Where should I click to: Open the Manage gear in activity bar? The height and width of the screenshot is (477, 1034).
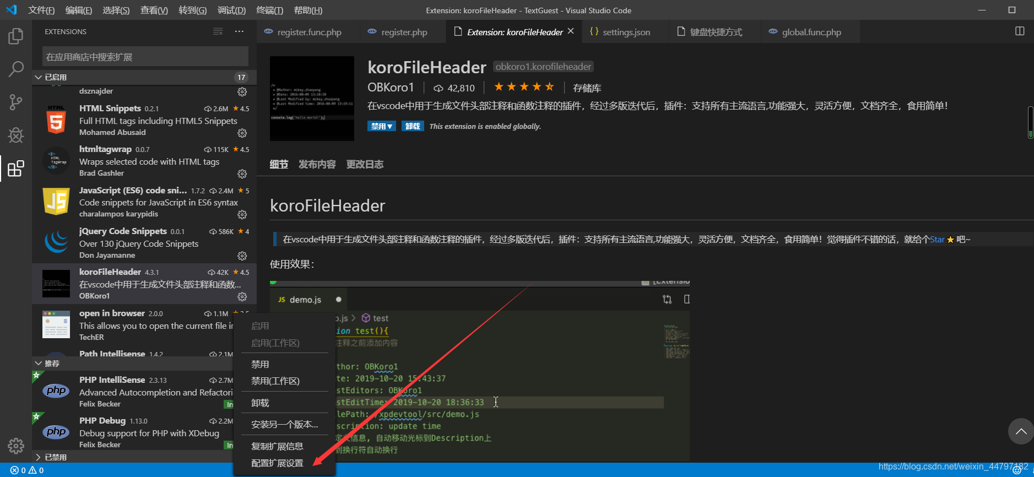coord(16,446)
